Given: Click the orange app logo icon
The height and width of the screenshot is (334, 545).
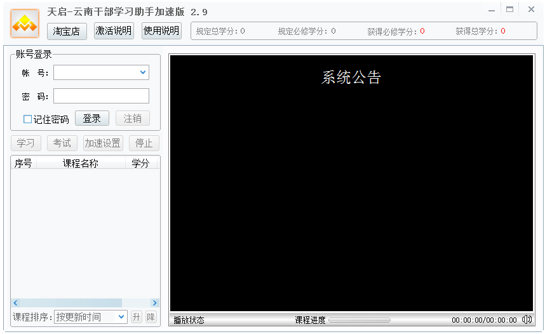Looking at the screenshot, I should click(x=25, y=23).
